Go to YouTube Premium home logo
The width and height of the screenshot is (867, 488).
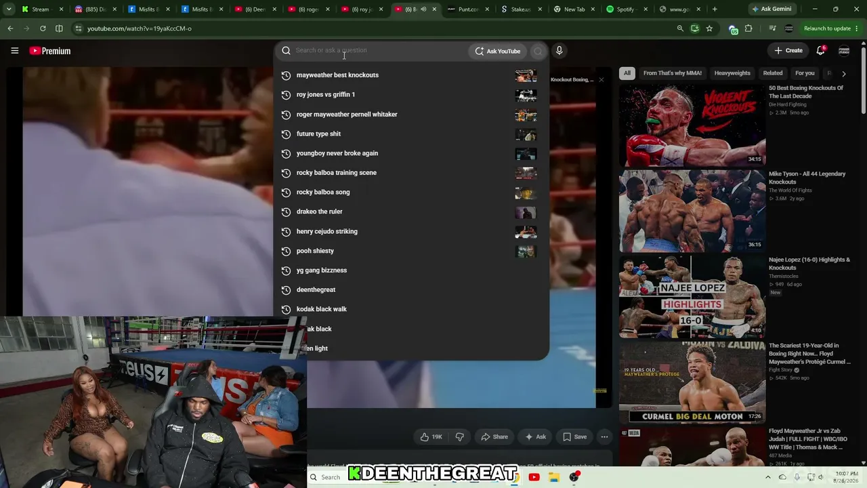(50, 51)
